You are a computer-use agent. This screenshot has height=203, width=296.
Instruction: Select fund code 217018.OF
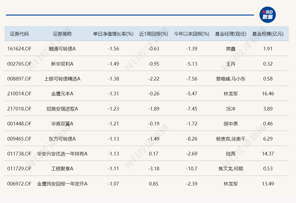click(19, 109)
